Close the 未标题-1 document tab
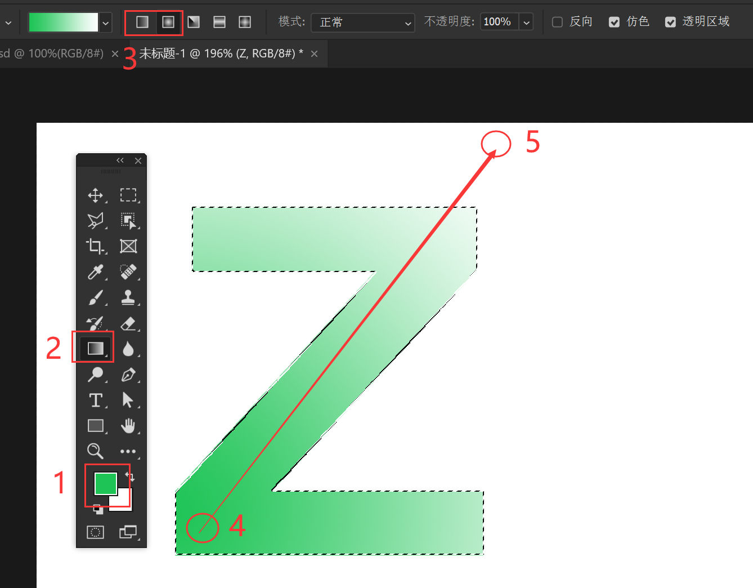 click(x=315, y=54)
